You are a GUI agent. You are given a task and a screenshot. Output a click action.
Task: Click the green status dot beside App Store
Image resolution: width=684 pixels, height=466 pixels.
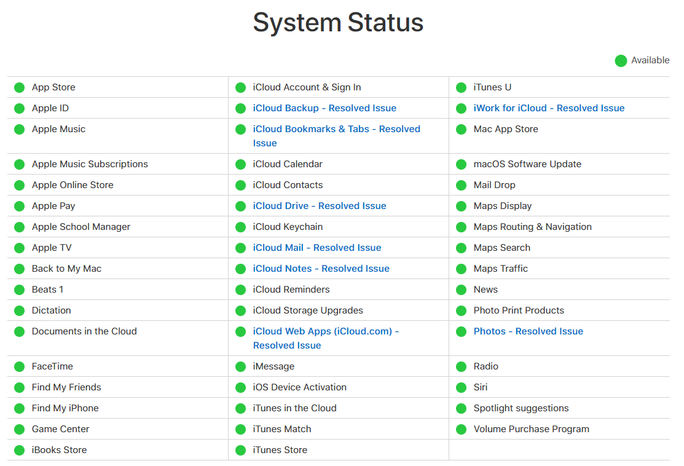point(19,88)
